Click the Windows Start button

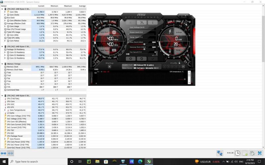click(x=4, y=162)
